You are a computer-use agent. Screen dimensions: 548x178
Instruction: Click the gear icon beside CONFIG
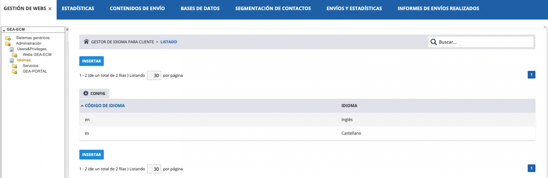(86, 93)
